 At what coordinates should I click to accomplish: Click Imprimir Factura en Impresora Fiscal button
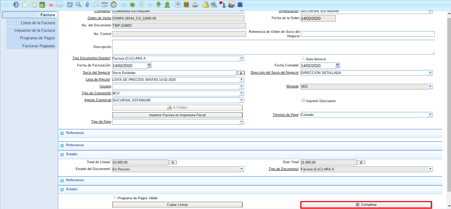click(x=177, y=115)
